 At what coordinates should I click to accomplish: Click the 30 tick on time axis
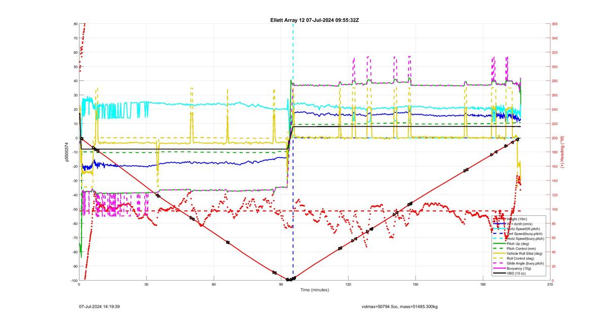pyautogui.click(x=146, y=285)
